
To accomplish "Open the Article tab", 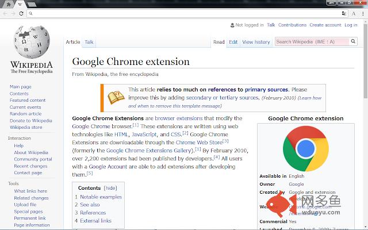I will pos(73,42).
